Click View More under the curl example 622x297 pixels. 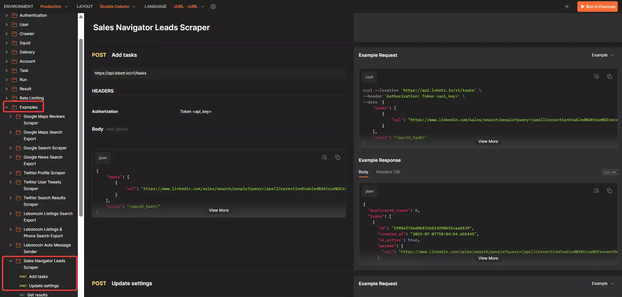pos(488,141)
